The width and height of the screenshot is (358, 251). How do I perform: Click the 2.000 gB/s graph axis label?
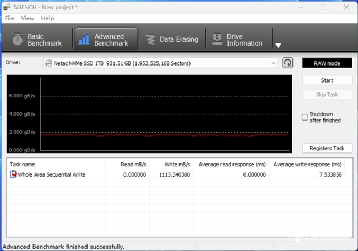point(22,132)
